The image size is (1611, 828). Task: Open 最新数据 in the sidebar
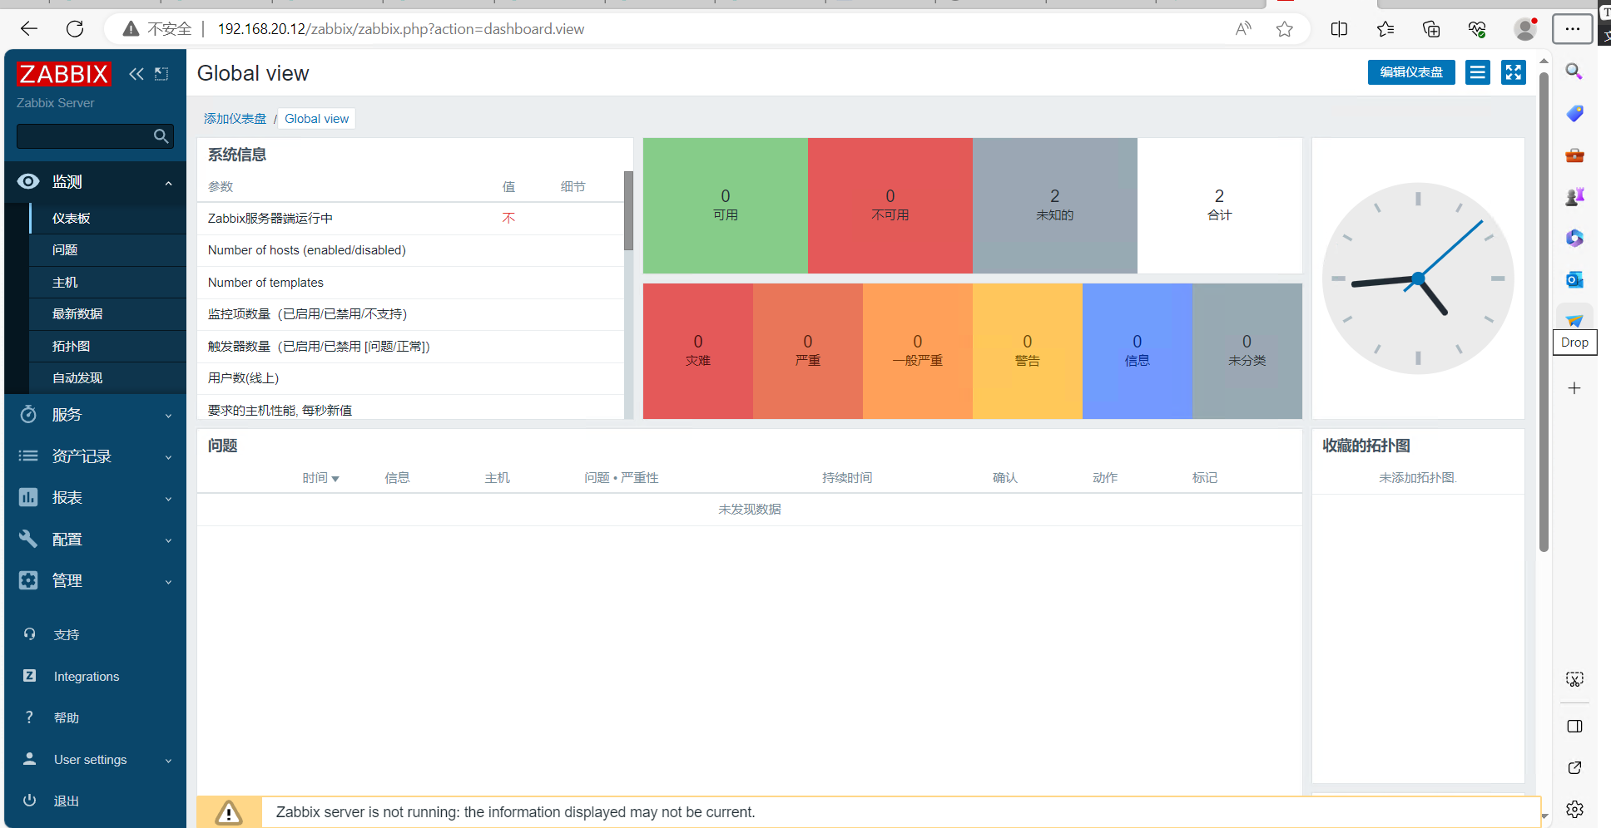coord(107,313)
